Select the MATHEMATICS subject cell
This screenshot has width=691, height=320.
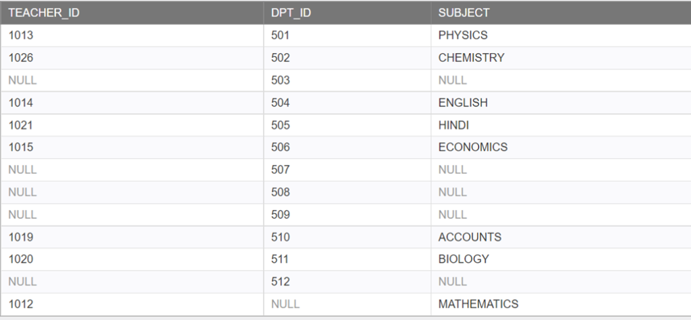561,304
